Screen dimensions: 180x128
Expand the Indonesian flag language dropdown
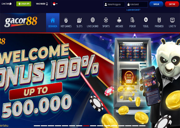point(55,4)
